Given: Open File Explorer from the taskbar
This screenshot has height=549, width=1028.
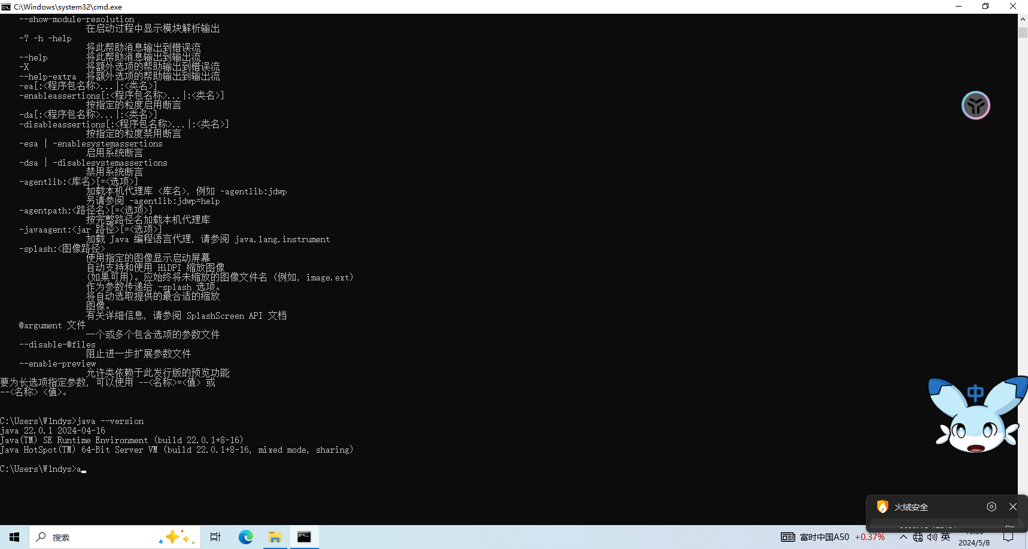Looking at the screenshot, I should point(275,537).
